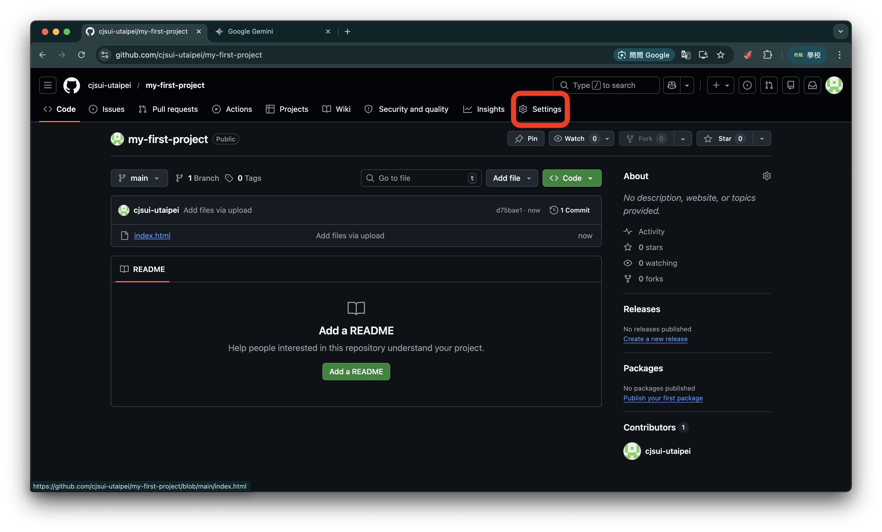
Task: Go back with browser back arrow
Action: (43, 55)
